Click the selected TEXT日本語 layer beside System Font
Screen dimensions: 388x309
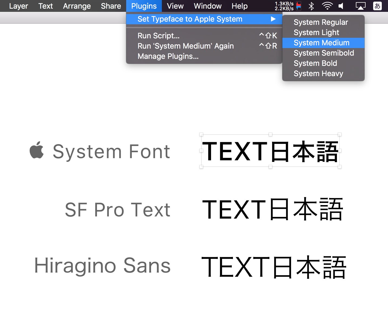click(x=270, y=151)
